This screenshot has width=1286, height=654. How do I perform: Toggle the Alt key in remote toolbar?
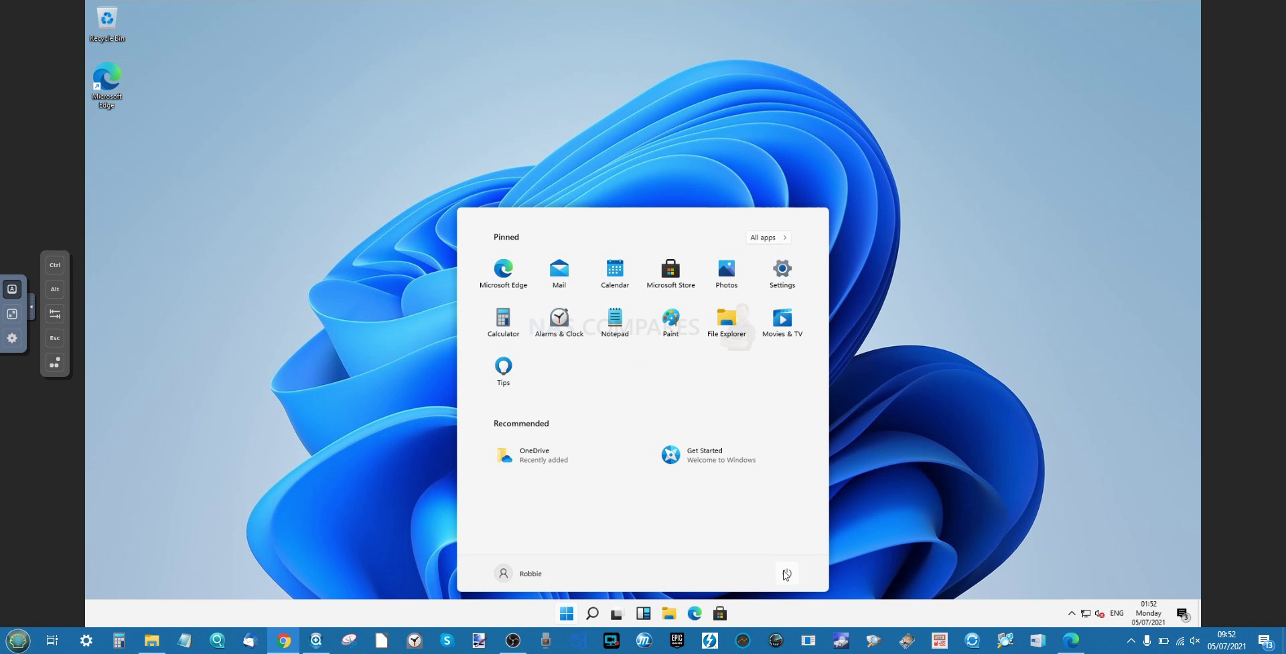pos(55,289)
